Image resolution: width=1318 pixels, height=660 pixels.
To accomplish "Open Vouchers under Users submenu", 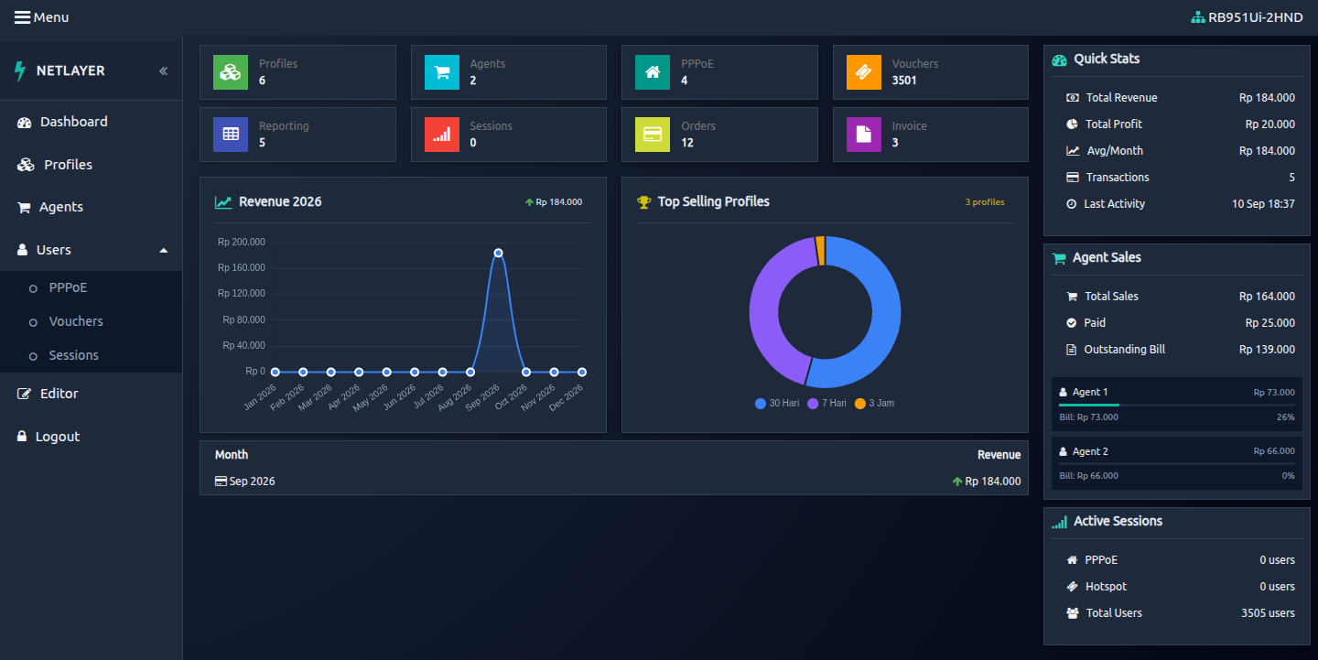I will (x=91, y=321).
